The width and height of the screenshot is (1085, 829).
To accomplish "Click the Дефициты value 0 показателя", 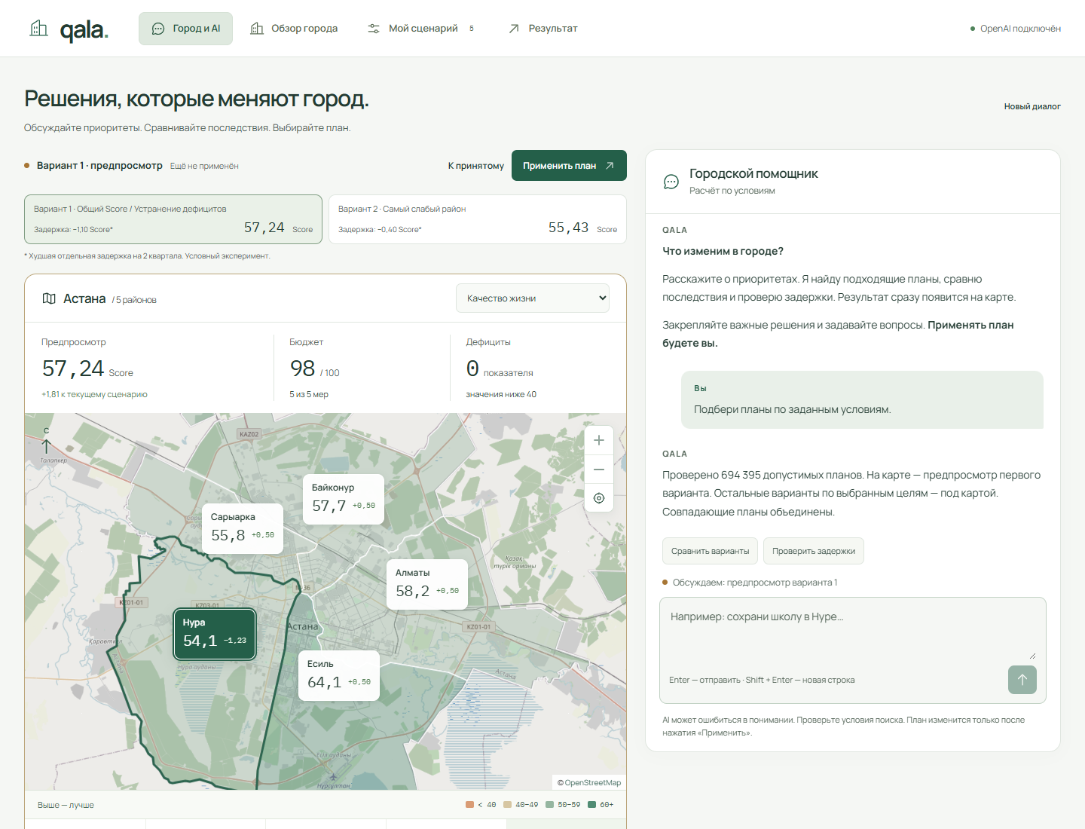I will [500, 369].
